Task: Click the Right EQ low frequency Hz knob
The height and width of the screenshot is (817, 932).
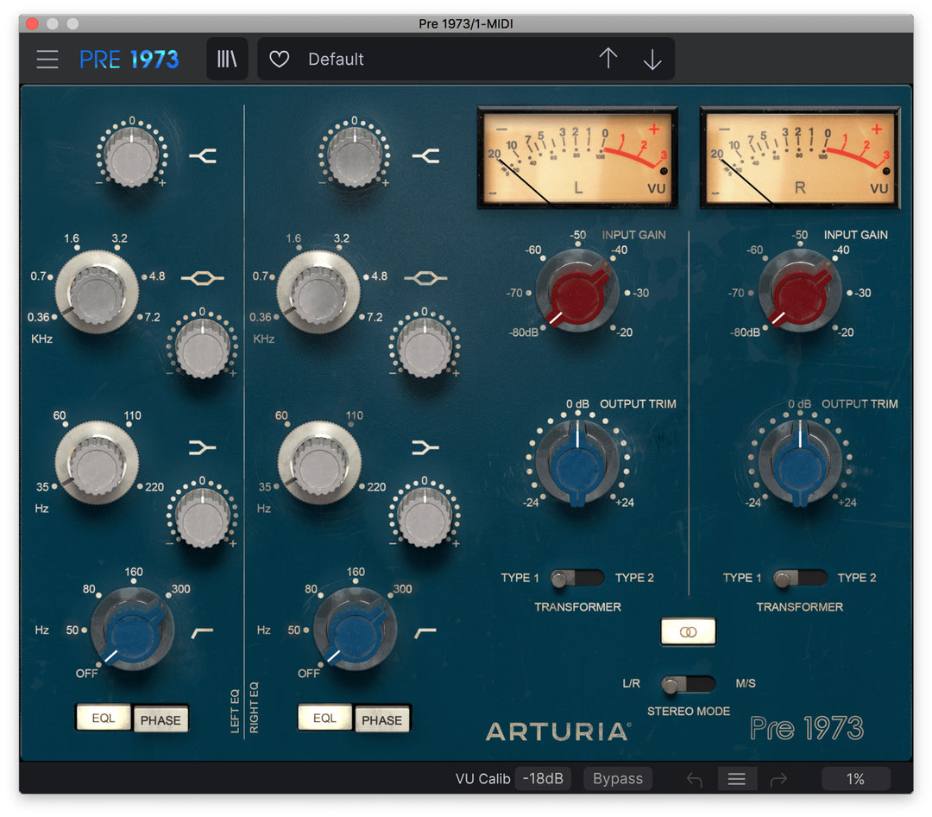Action: (x=319, y=463)
